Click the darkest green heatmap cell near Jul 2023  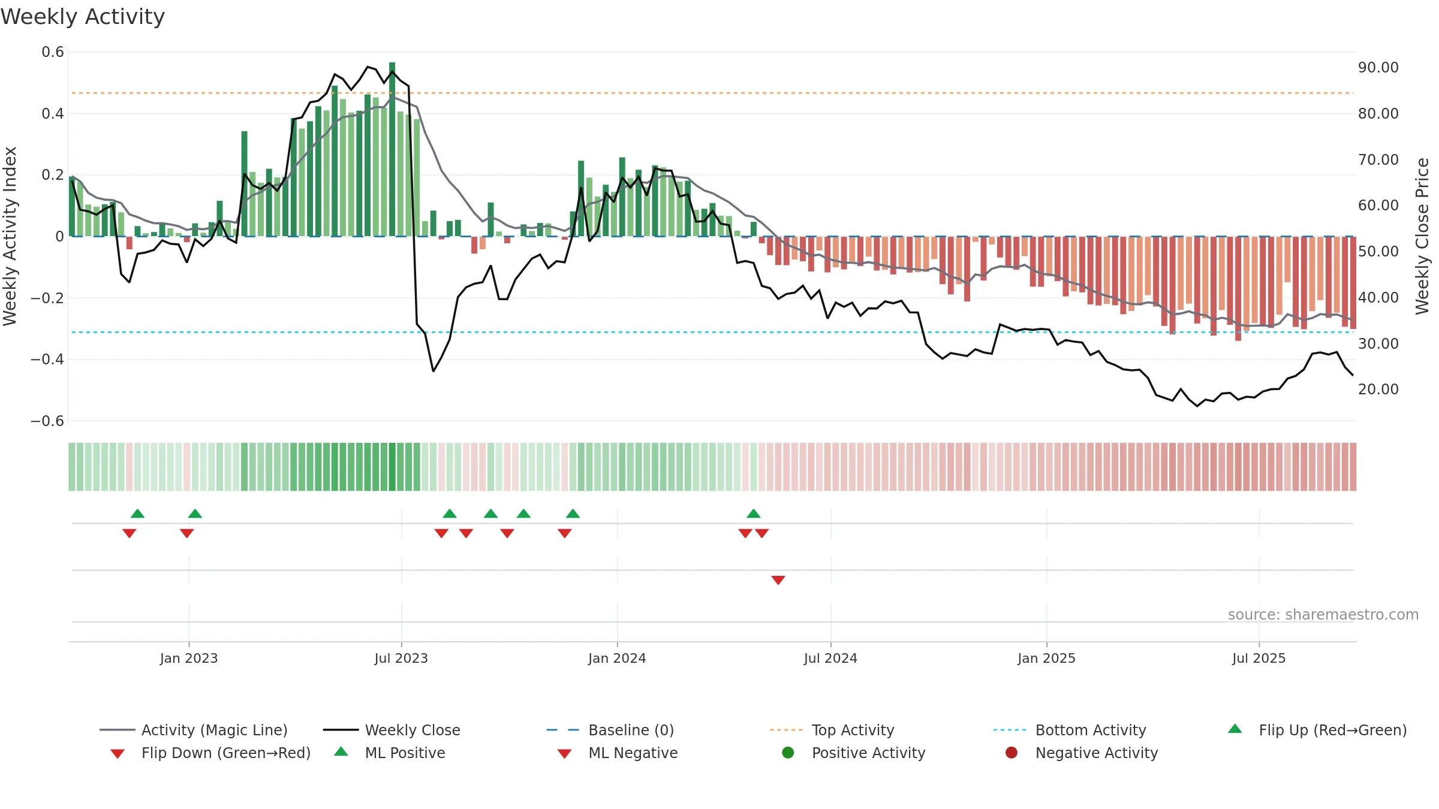(x=392, y=467)
